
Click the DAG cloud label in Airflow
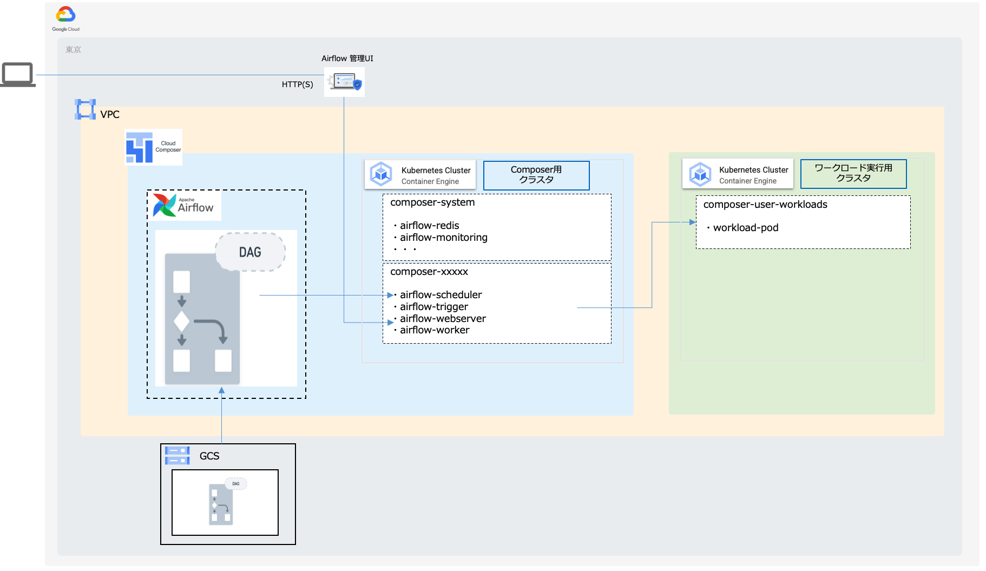click(250, 252)
